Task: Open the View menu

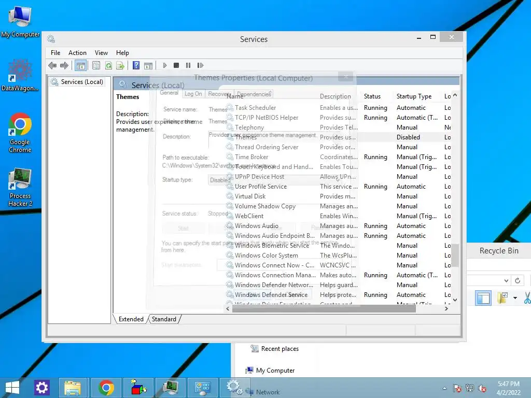Action: point(101,53)
